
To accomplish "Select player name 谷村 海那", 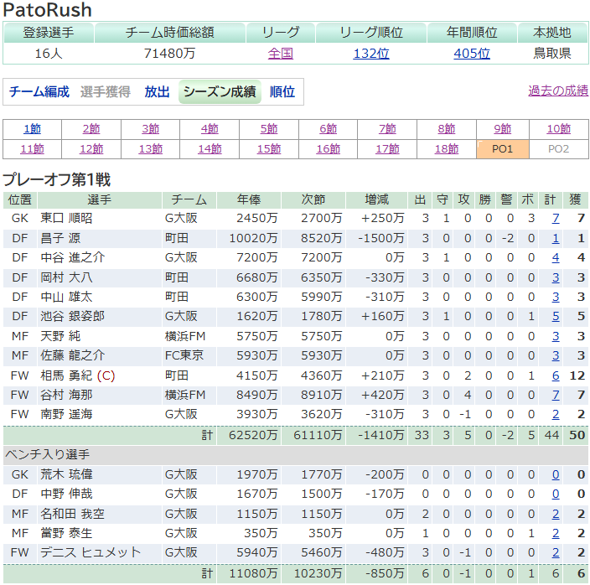I will [x=66, y=395].
